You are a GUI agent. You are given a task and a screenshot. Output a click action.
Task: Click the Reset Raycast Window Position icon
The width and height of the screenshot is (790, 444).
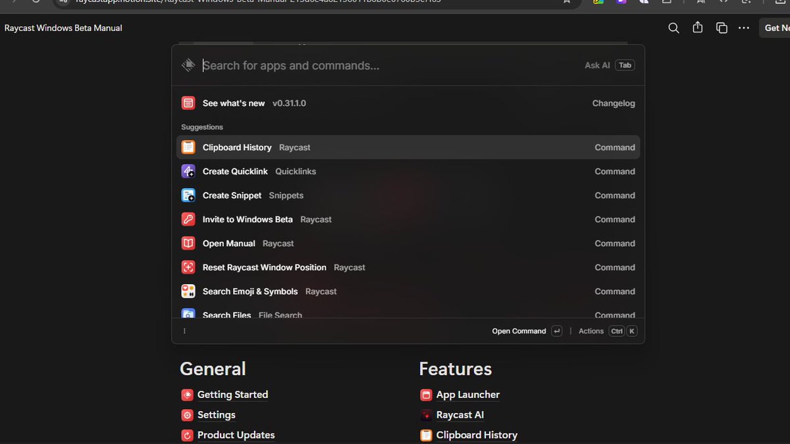coord(188,267)
